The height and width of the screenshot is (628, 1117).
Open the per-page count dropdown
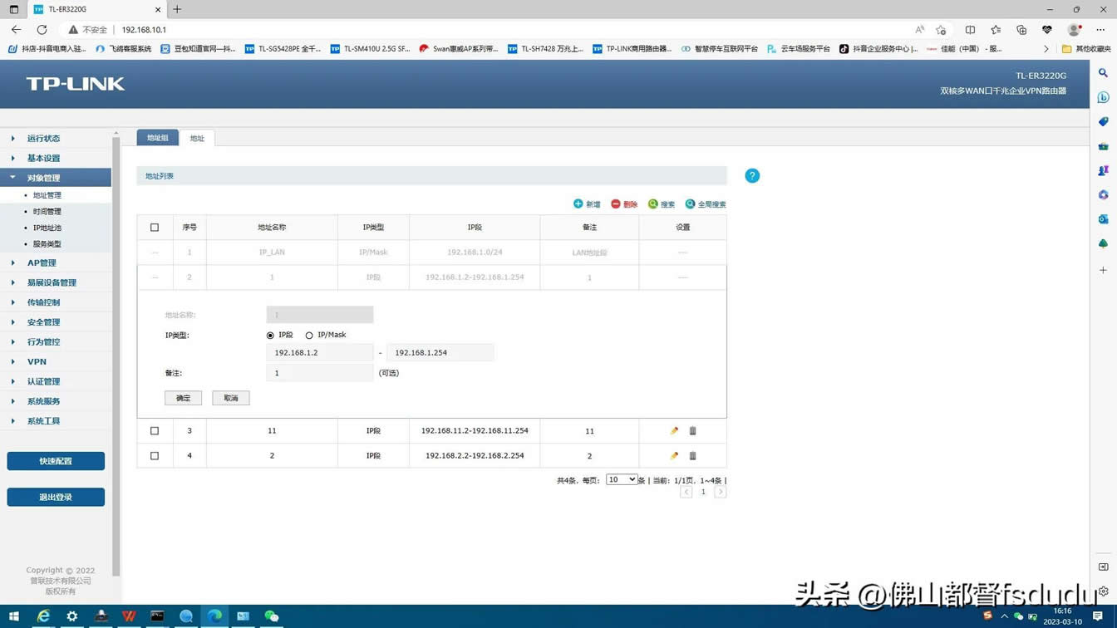(621, 480)
